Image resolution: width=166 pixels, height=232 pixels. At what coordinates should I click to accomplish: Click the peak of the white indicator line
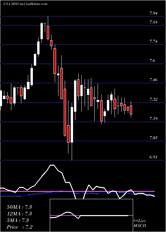click(52, 165)
